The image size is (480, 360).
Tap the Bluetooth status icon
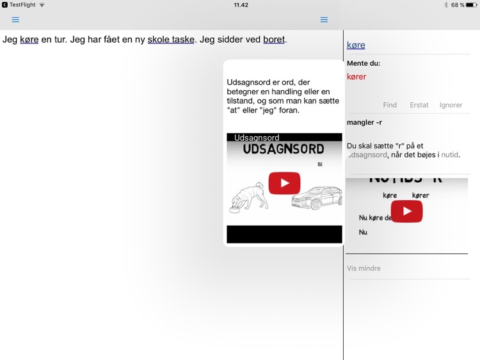(445, 5)
